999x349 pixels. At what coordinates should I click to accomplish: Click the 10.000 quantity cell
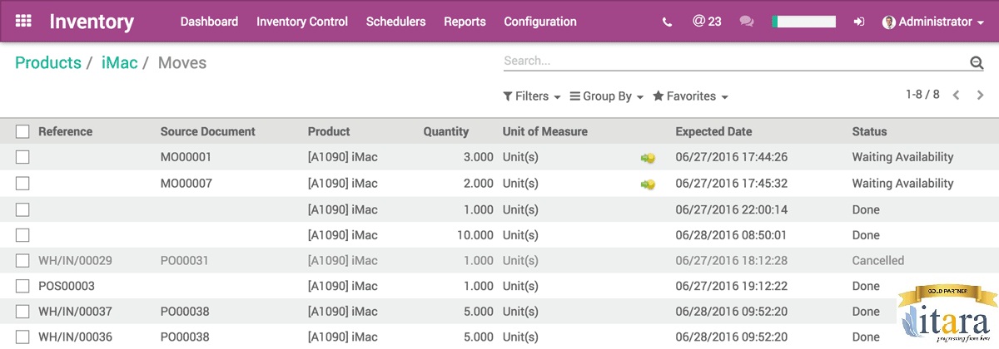(475, 235)
